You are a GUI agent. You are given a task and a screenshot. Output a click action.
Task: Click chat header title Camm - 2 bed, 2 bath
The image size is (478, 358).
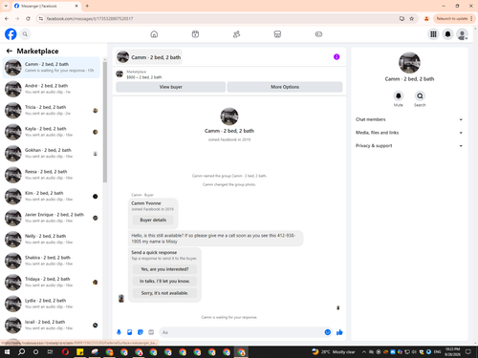click(x=156, y=57)
